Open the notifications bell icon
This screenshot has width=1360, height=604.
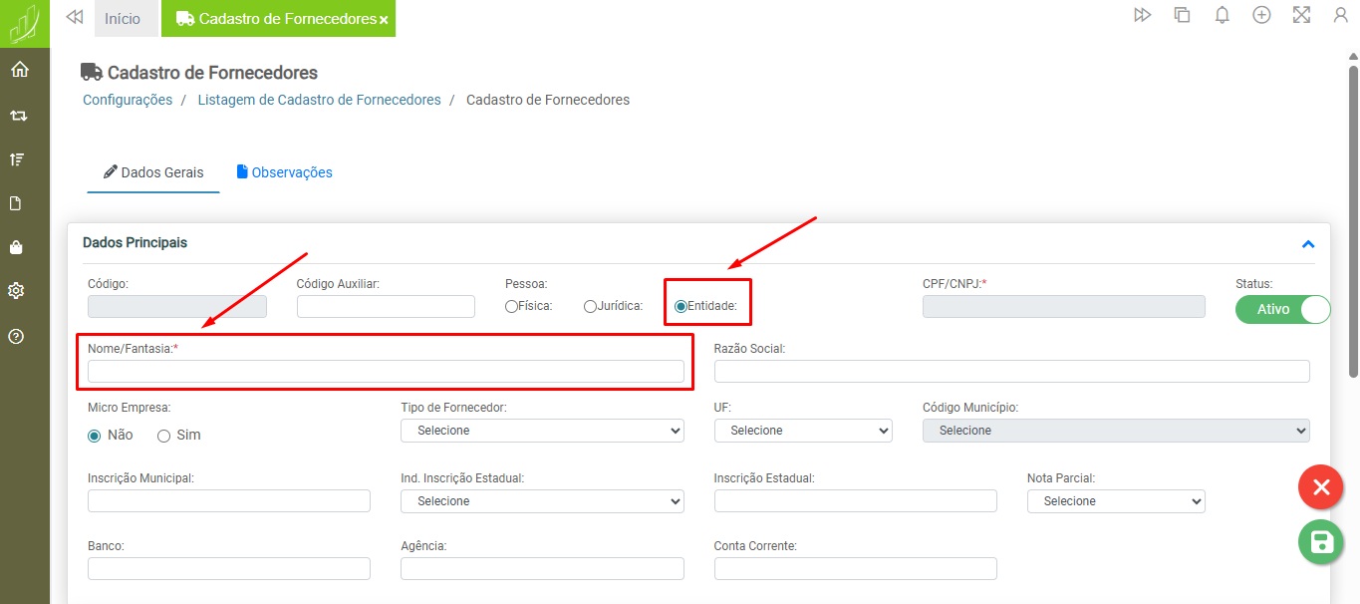point(1222,15)
